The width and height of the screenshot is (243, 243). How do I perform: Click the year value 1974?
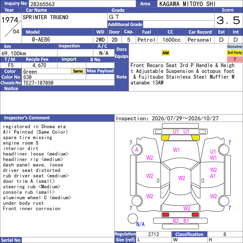tap(10, 20)
